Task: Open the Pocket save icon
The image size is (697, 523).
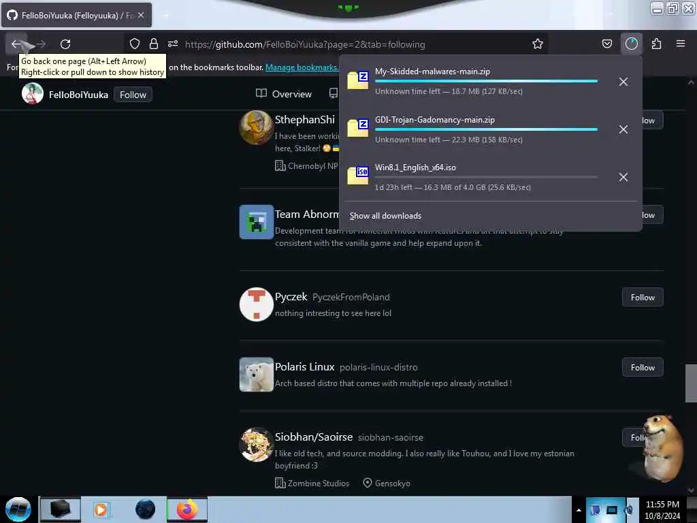Action: tap(606, 44)
